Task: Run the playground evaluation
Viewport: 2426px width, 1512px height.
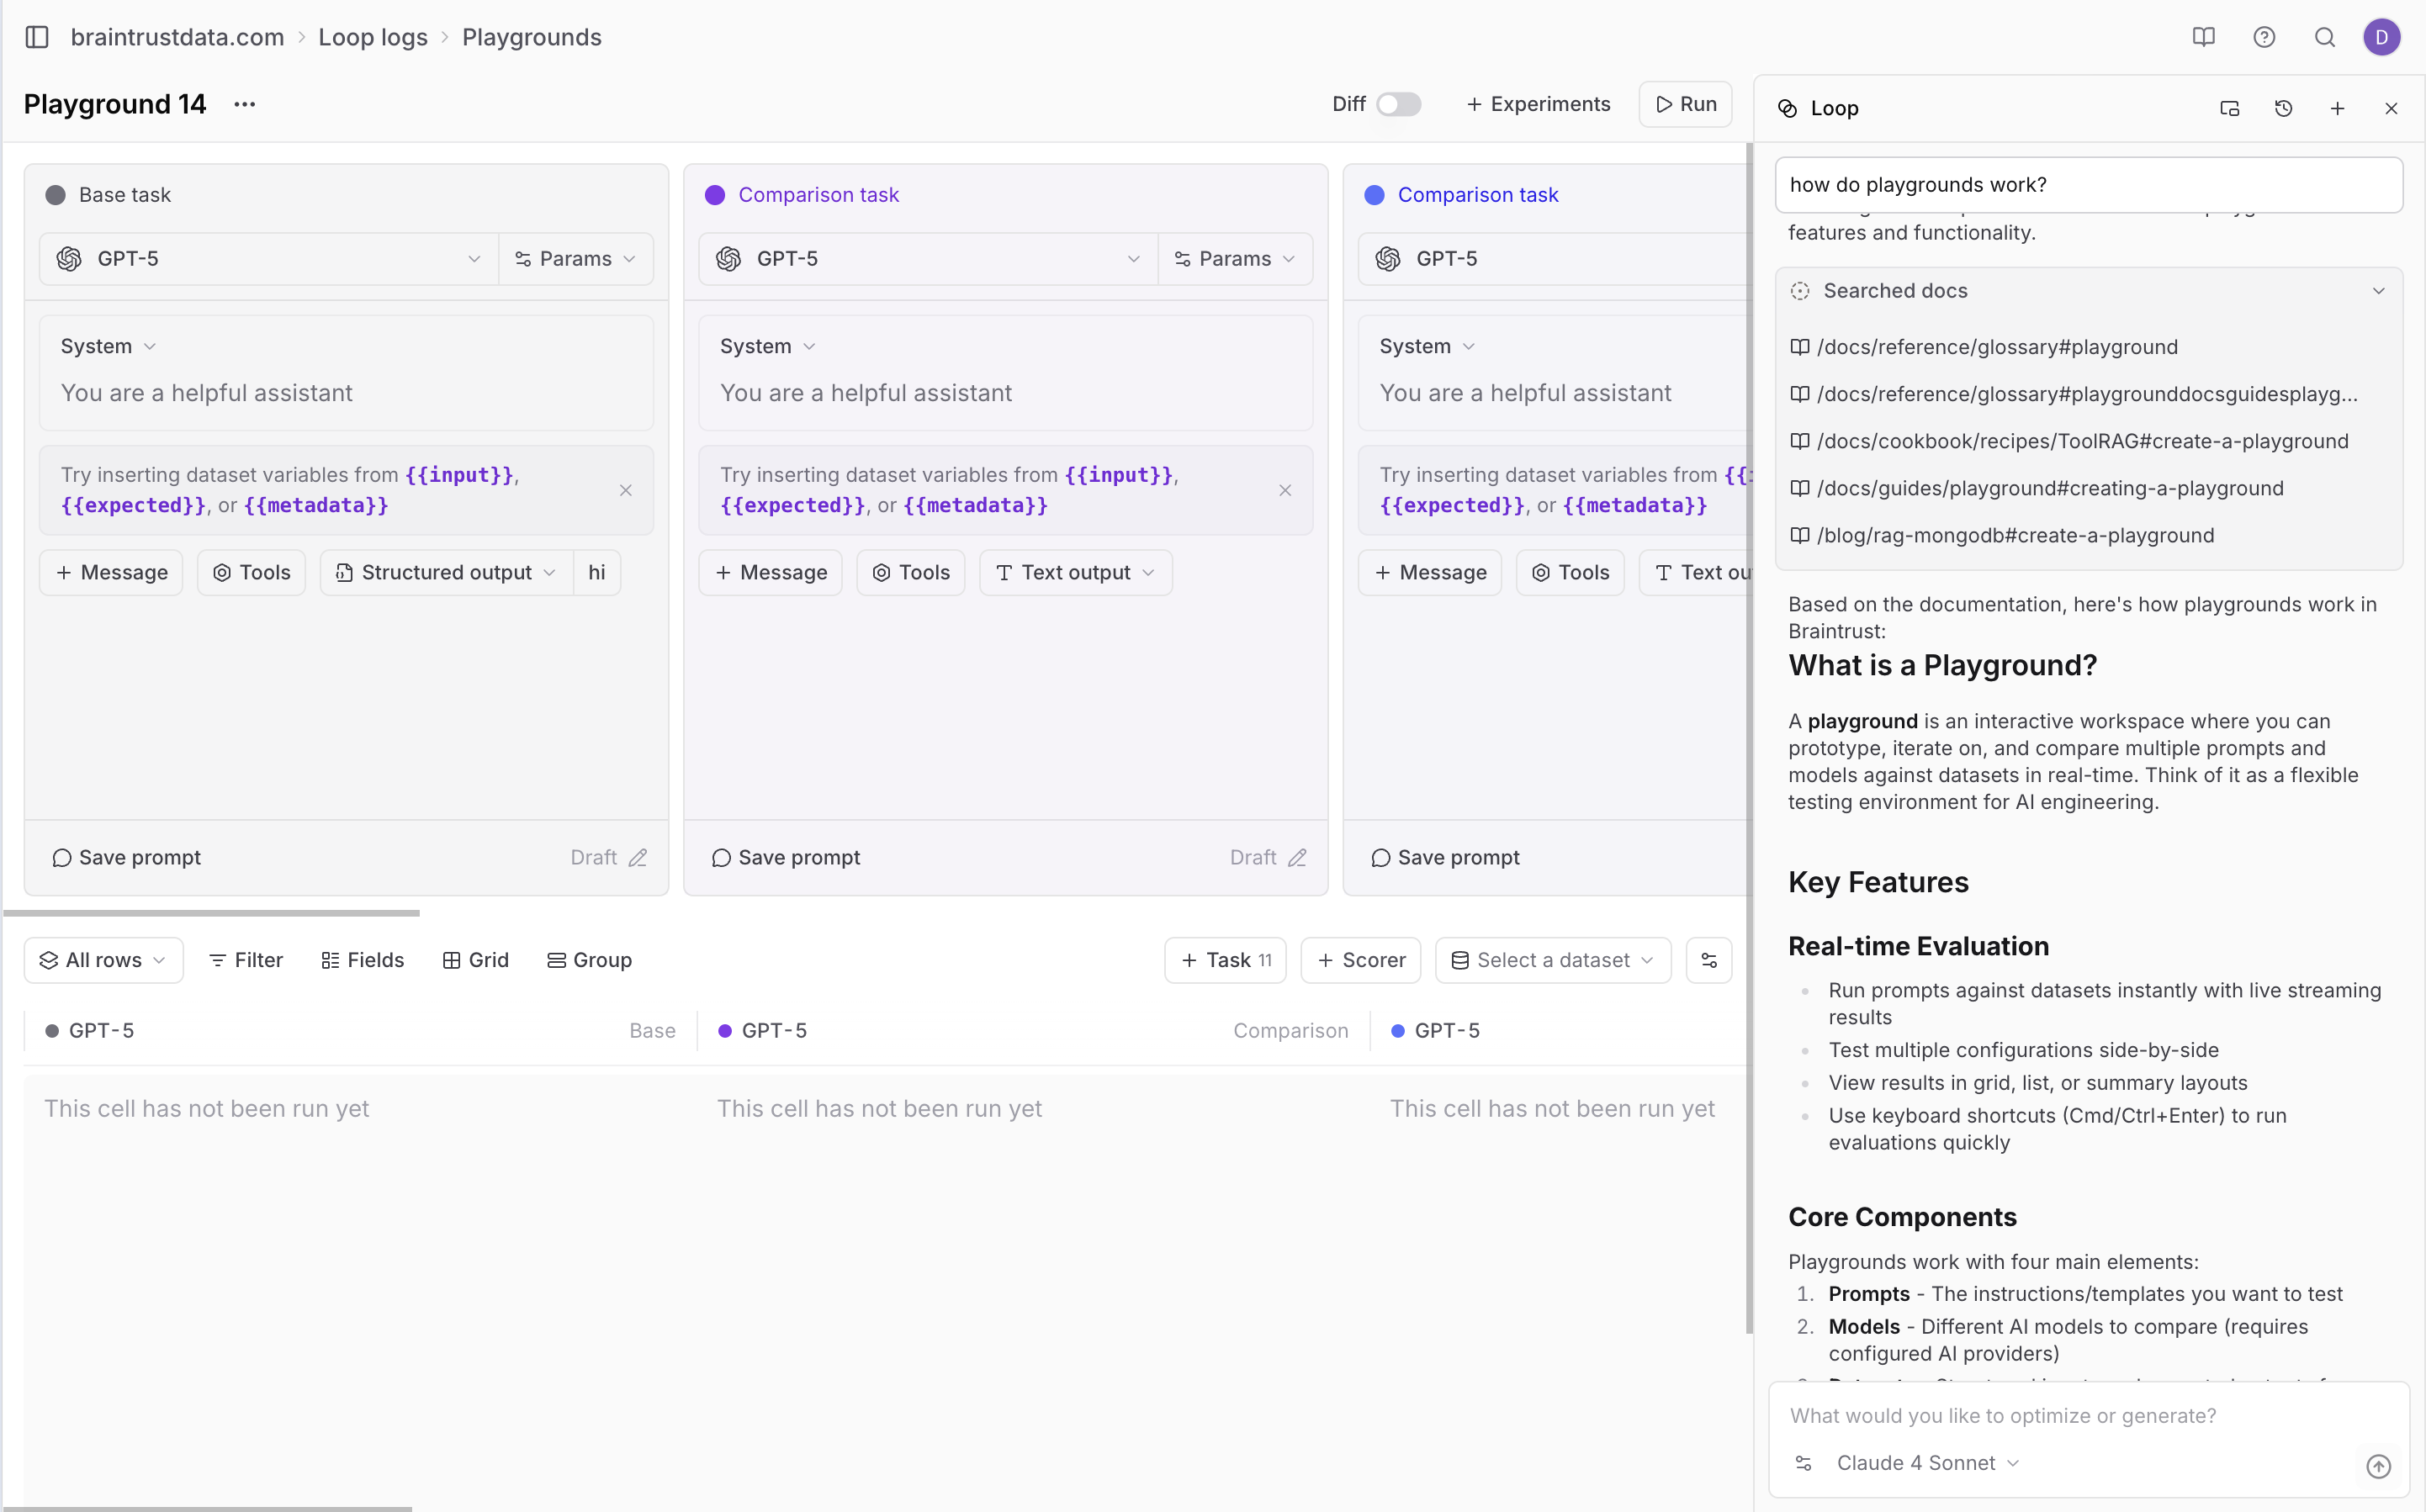Action: pyautogui.click(x=1684, y=104)
